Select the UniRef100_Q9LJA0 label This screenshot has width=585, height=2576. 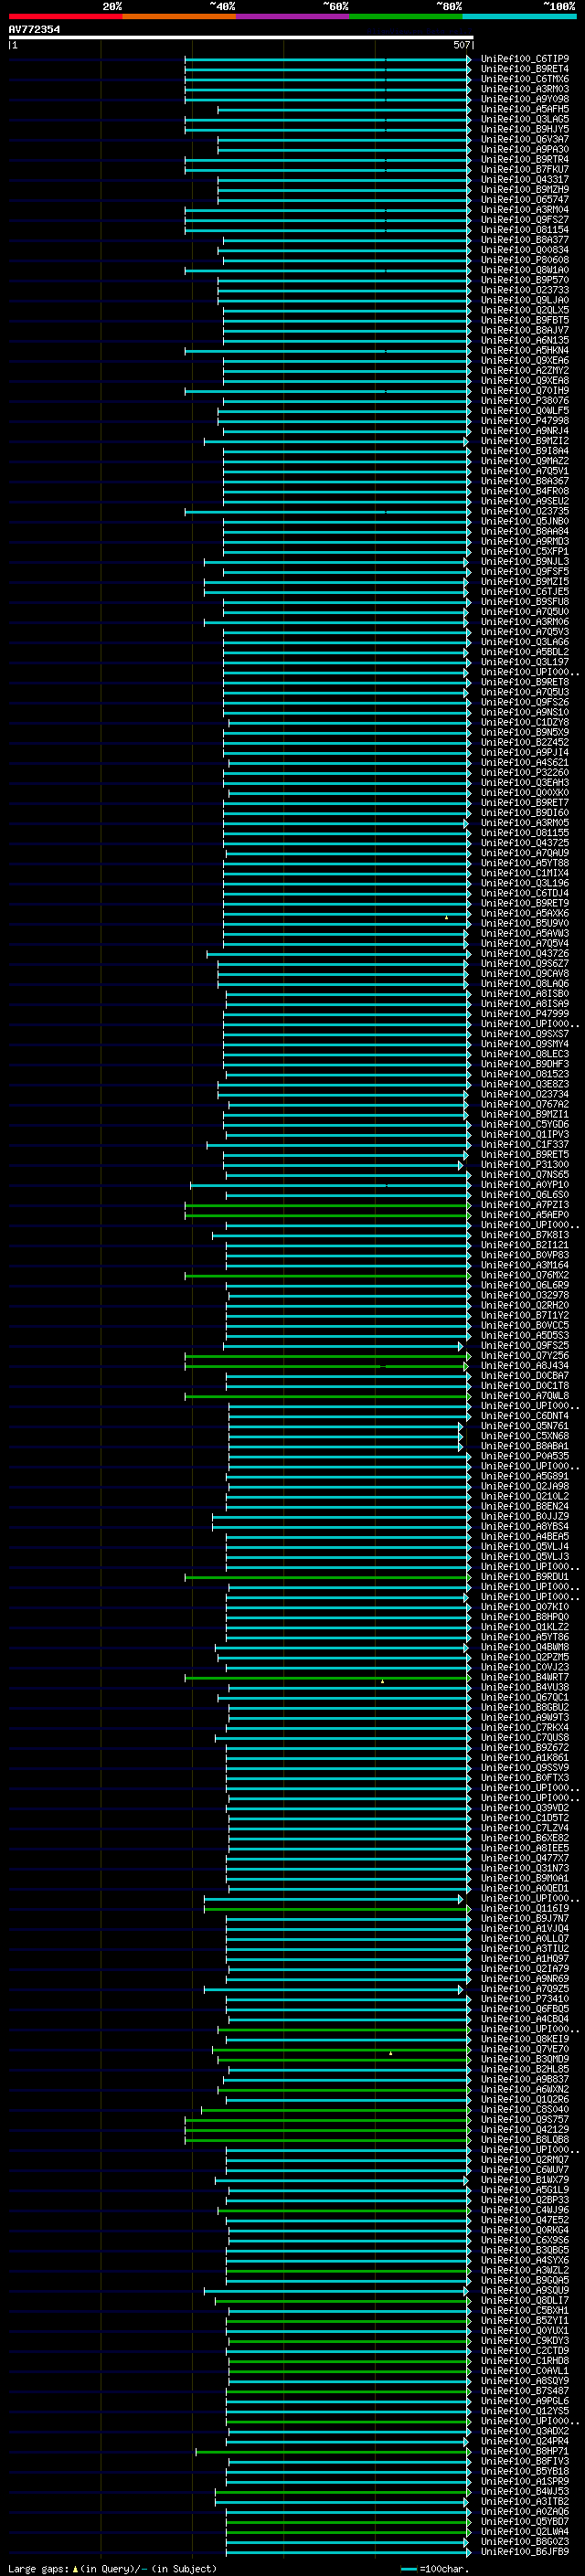(x=524, y=300)
